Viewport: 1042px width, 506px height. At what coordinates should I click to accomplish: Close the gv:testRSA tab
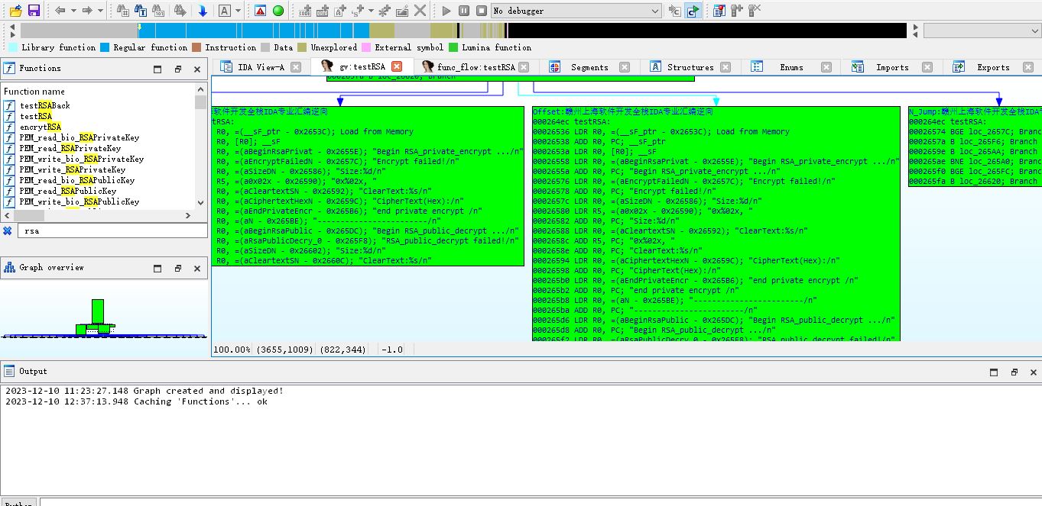pyautogui.click(x=397, y=67)
